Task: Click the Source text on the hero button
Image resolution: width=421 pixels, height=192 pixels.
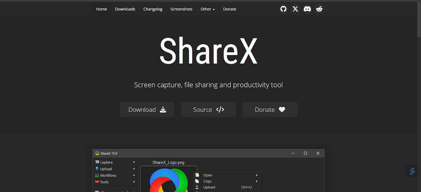Action: coord(203,110)
